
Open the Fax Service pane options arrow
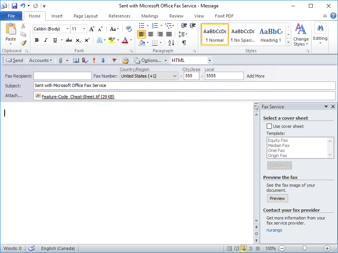[326, 107]
